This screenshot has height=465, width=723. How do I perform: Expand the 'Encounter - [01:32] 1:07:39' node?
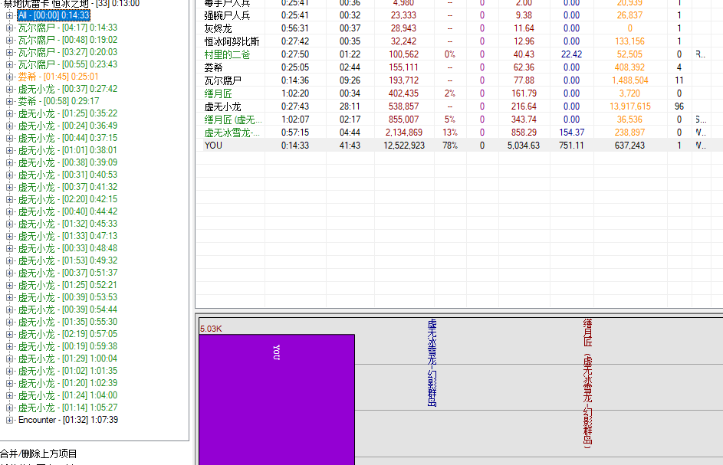pos(9,420)
